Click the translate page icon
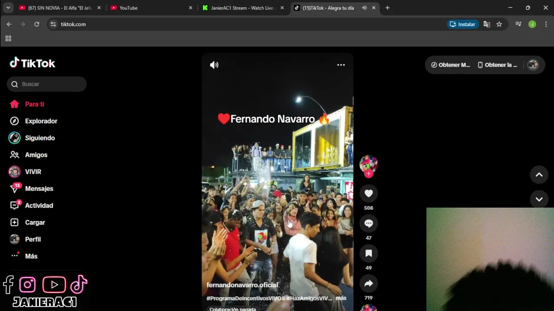Image resolution: width=554 pixels, height=311 pixels. [x=487, y=24]
